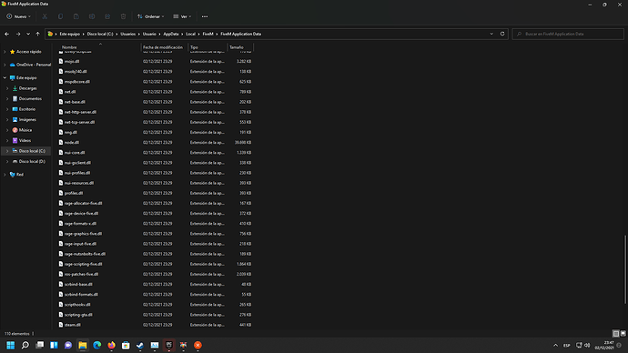The height and width of the screenshot is (353, 628).
Task: Open Firefox from the taskbar
Action: click(x=111, y=345)
